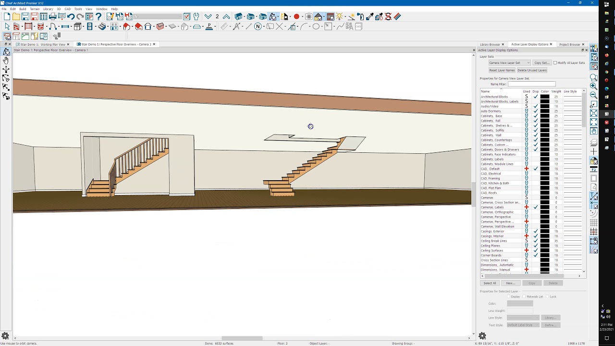The height and width of the screenshot is (346, 615).
Task: Select the Select Objects arrow tool
Action: point(7,26)
